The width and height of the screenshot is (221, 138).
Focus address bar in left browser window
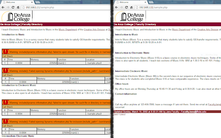click(66, 7)
